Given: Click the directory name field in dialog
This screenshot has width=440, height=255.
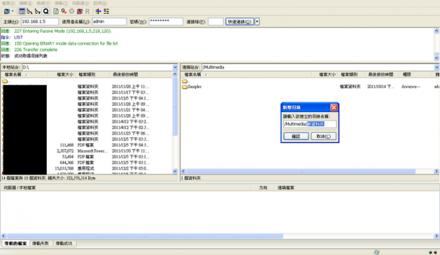Looking at the screenshot, I should (x=309, y=124).
